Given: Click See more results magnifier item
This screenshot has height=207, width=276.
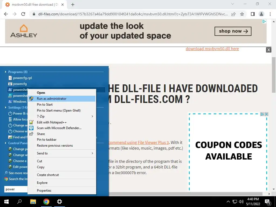Looking at the screenshot, I should point(16,173).
